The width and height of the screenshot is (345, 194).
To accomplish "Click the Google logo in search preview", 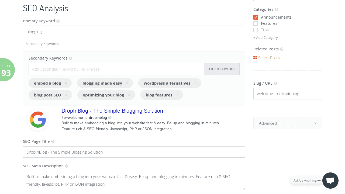I will [x=38, y=119].
